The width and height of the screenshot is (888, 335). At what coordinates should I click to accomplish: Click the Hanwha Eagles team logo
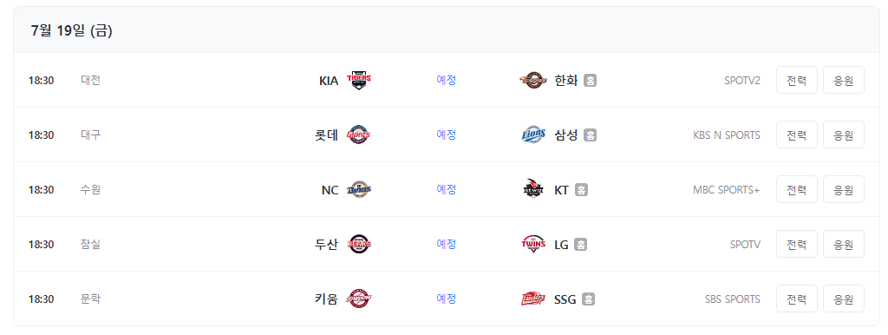[x=533, y=81]
